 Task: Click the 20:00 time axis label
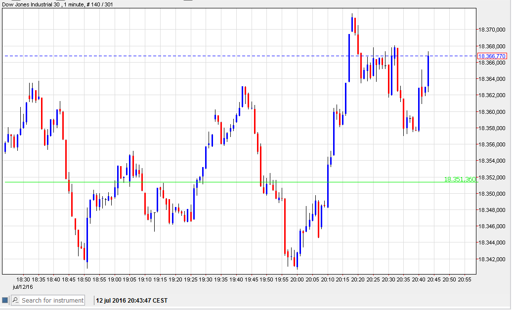[x=297, y=279]
